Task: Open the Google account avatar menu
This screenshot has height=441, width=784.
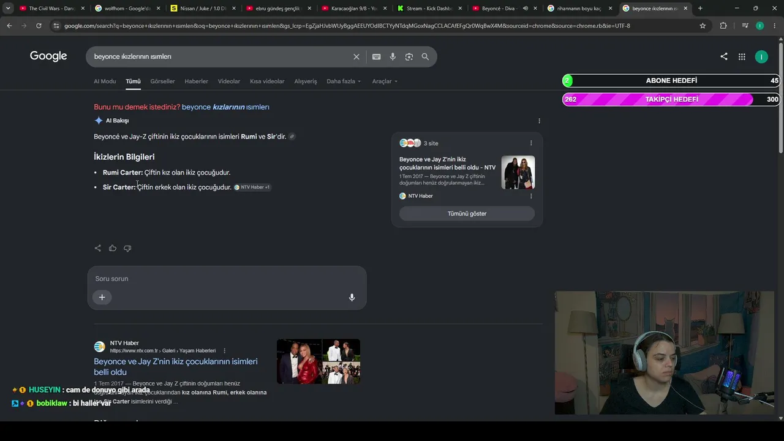Action: pos(761,56)
